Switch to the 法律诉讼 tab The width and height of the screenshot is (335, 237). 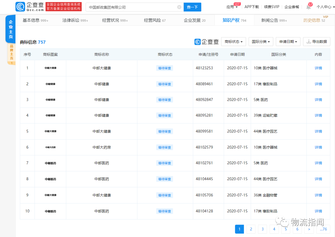point(75,20)
